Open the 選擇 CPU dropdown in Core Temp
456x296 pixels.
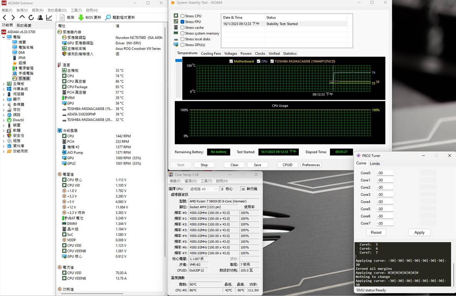click(203, 189)
